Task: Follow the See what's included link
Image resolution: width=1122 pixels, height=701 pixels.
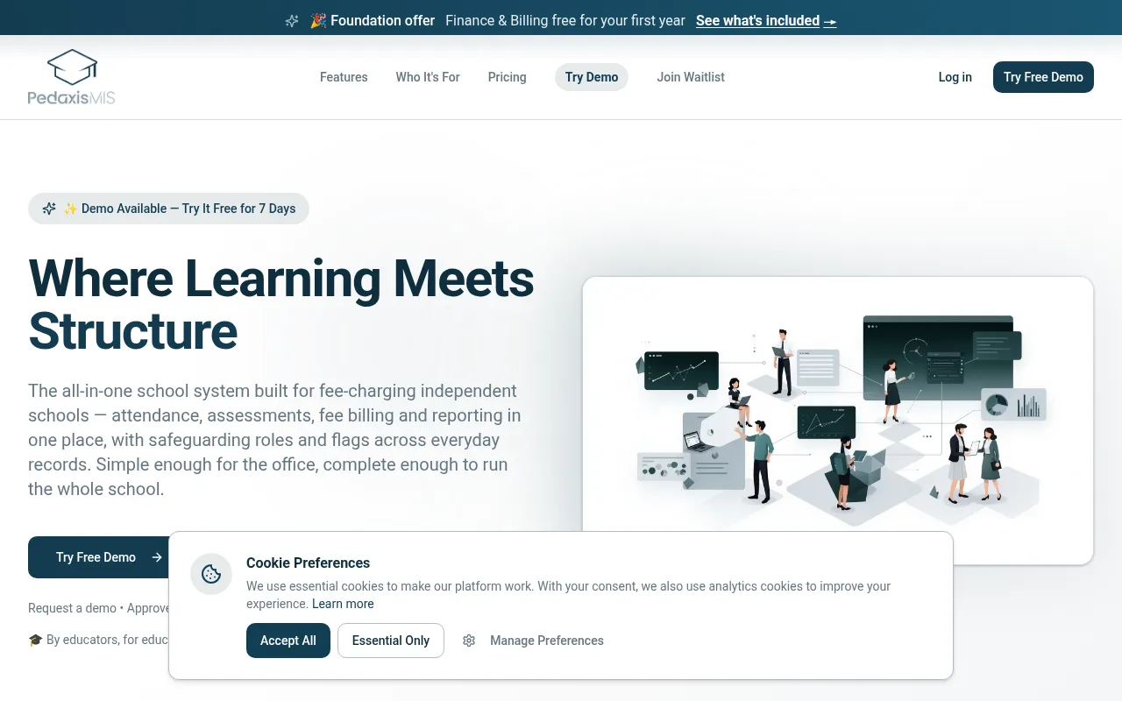Action: point(766,21)
